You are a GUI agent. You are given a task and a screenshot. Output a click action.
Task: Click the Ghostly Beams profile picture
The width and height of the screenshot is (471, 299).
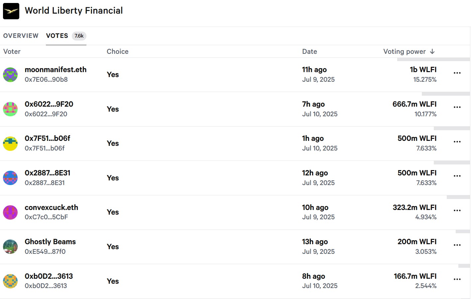pos(10,247)
